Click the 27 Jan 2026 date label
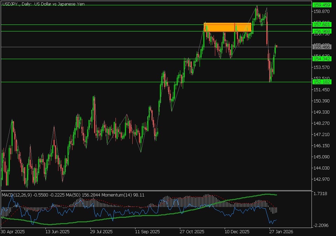The image size is (336, 236). coord(281,231)
